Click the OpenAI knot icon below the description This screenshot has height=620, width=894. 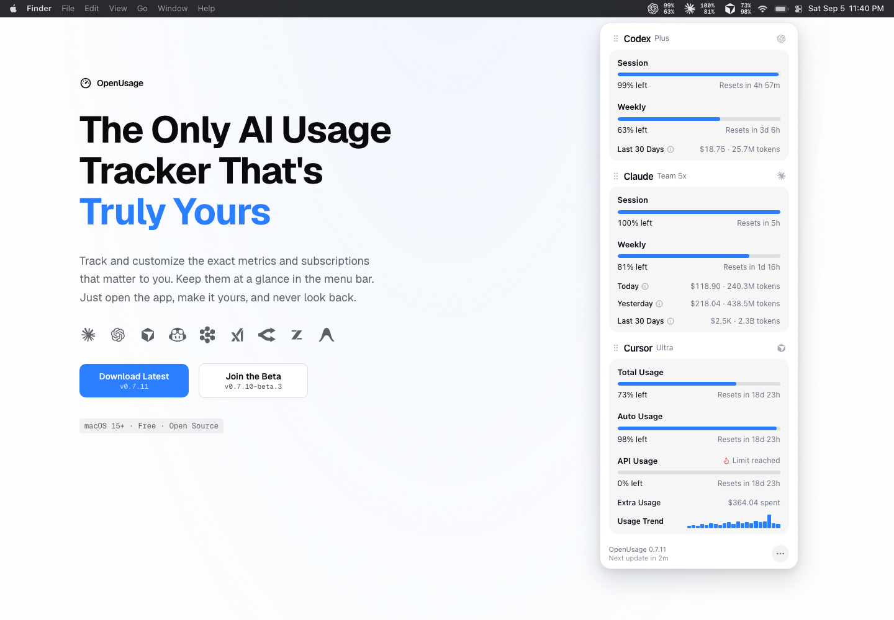tap(118, 335)
